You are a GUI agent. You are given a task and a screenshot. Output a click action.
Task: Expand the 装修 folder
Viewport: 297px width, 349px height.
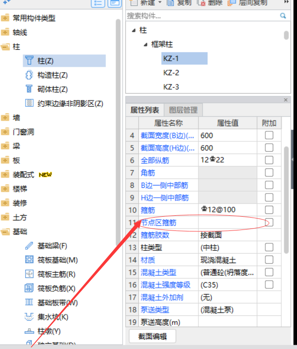(5, 203)
